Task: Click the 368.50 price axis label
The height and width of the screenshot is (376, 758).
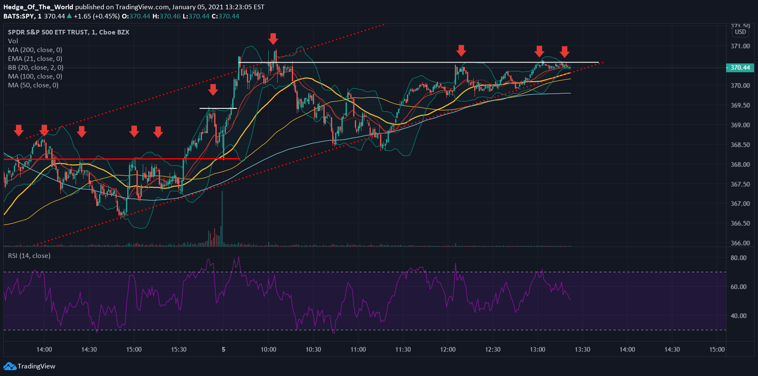Action: (x=740, y=145)
